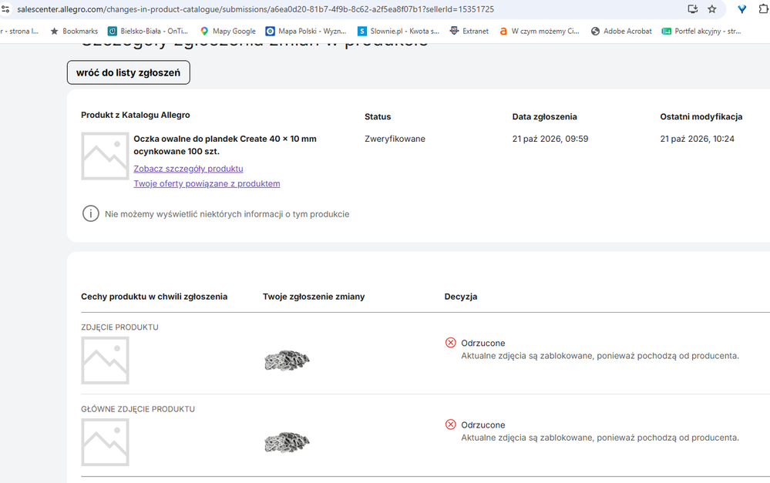Click the 'Status' label
The height and width of the screenshot is (483, 770).
pos(378,117)
